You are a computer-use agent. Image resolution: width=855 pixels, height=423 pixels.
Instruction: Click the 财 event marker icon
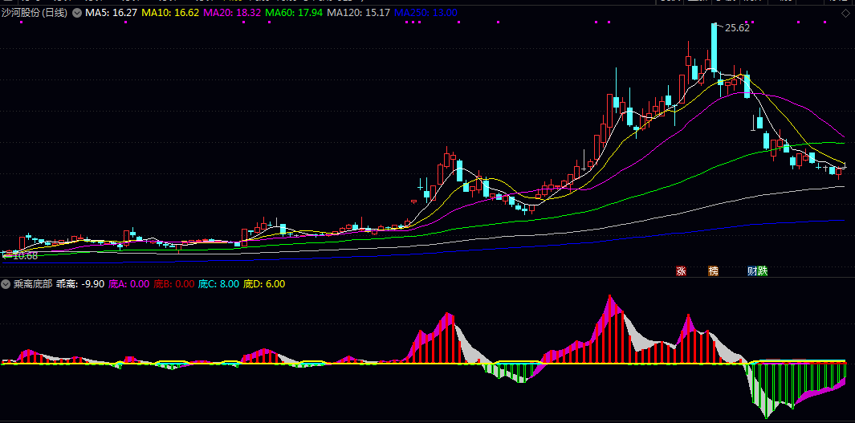(x=753, y=271)
